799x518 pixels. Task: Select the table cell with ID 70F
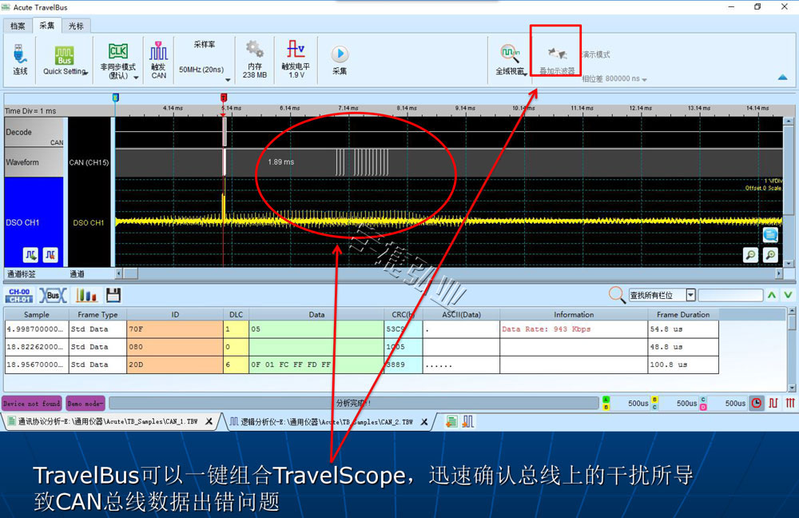pos(175,329)
